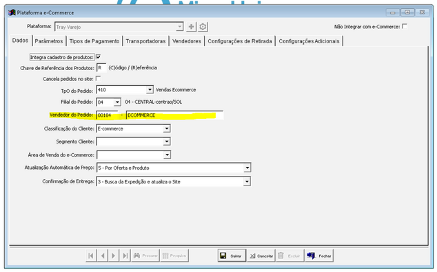Viewport: 437px width, 272px height.
Task: Switch to the Parâmetros tab
Action: pyautogui.click(x=49, y=41)
